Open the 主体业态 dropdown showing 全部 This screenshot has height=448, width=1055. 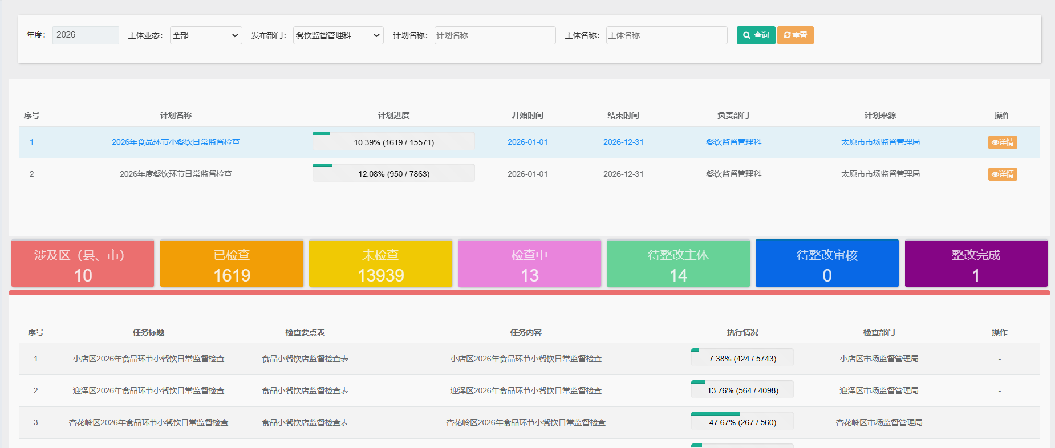click(206, 35)
